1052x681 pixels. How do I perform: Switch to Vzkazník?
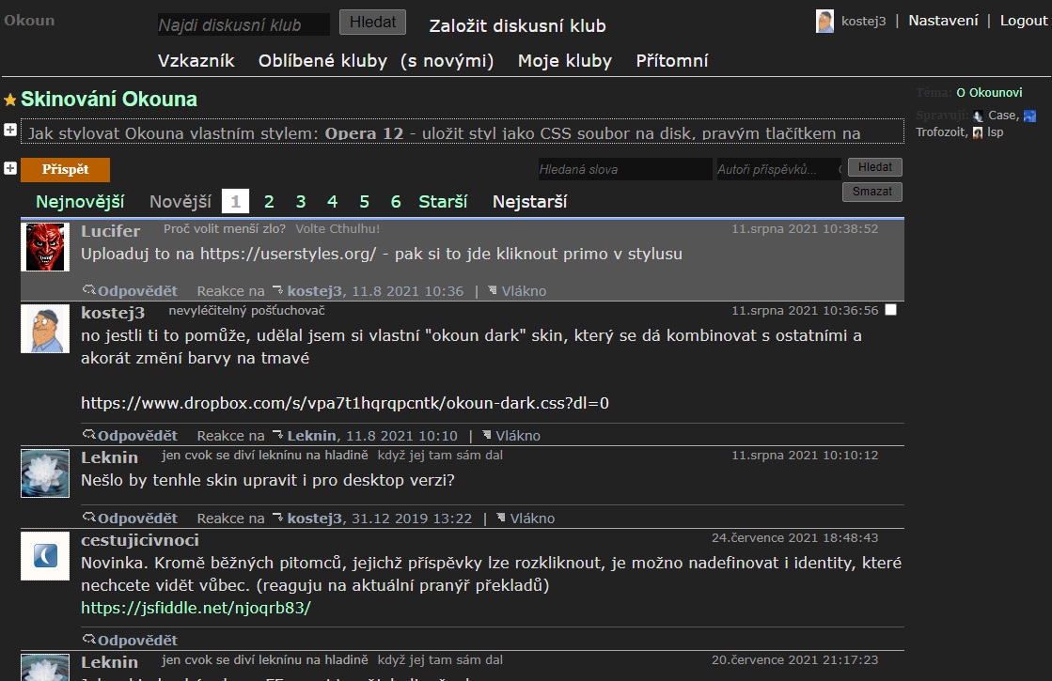tap(196, 60)
